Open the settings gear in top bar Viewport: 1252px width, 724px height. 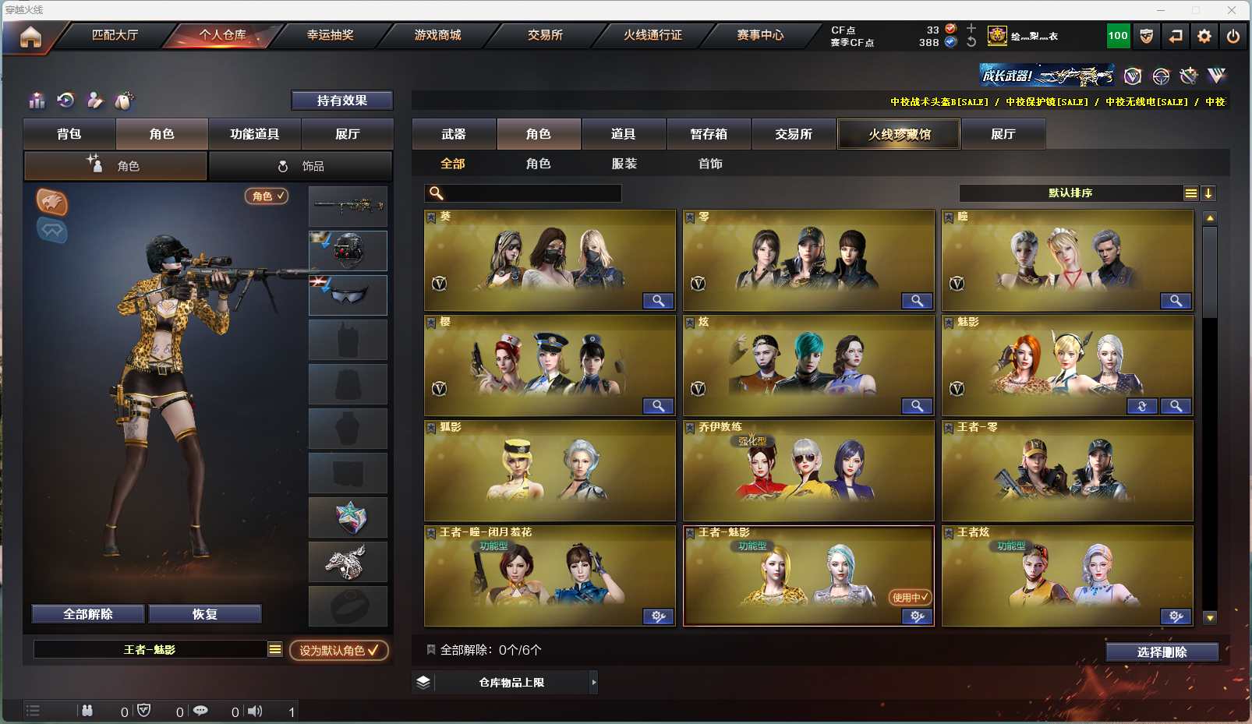click(x=1204, y=36)
